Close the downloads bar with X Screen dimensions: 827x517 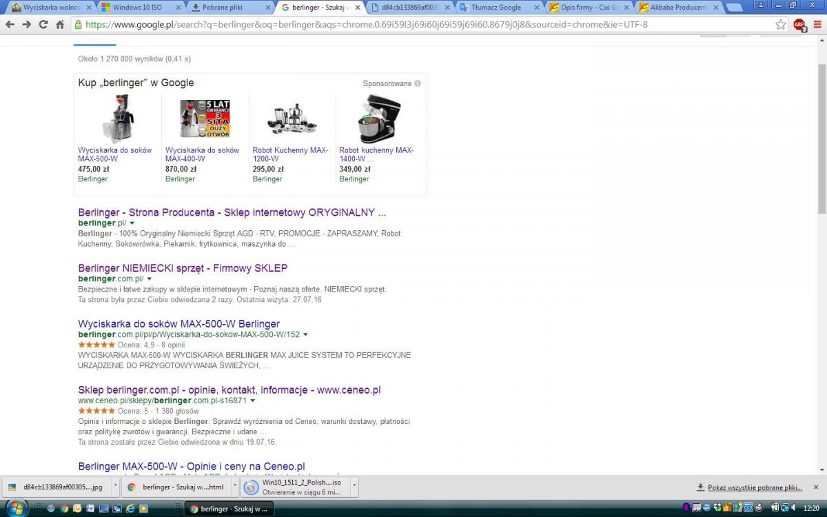click(817, 487)
